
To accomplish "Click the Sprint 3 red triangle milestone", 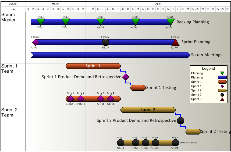I will coord(175,43).
